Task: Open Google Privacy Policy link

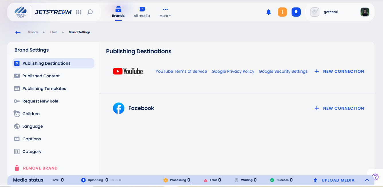Action: click(x=233, y=71)
